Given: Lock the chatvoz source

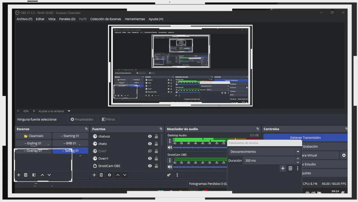Looking at the screenshot, I should coord(156,136).
